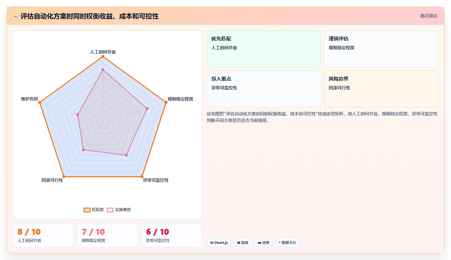Toggle the 匹配度 legend entry
451x260 pixels.
pos(94,210)
